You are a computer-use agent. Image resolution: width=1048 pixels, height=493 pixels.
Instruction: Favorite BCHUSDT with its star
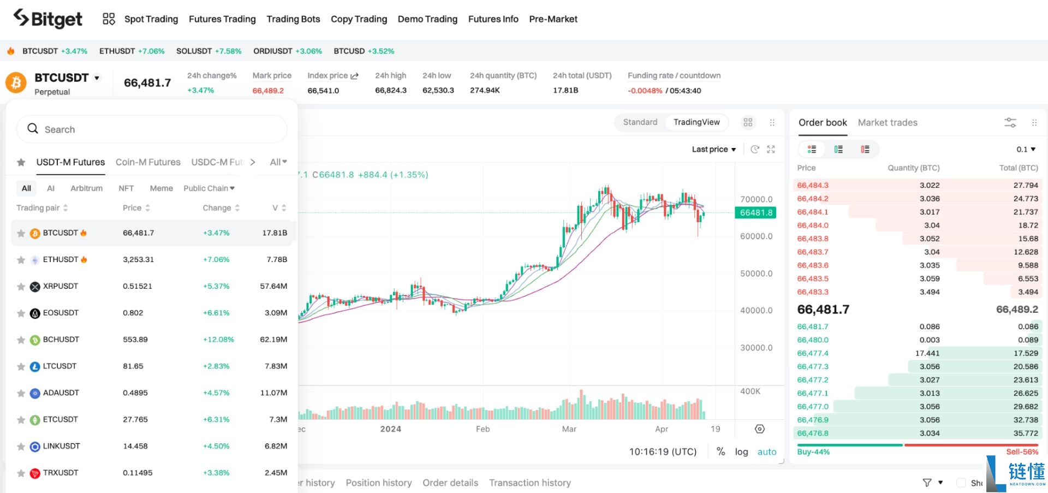(x=21, y=340)
